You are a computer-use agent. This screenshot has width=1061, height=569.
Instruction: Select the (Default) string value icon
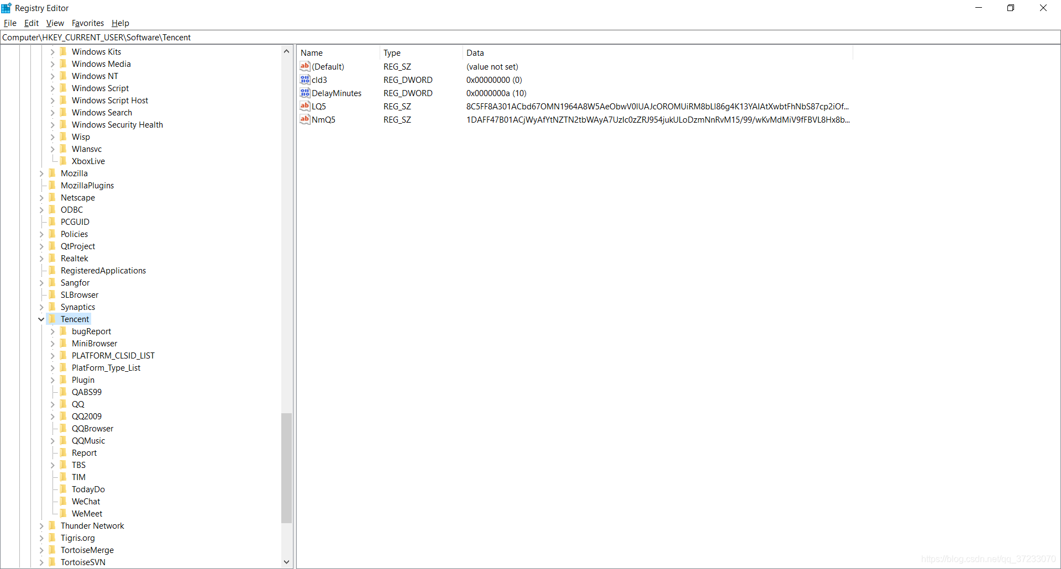tap(305, 66)
